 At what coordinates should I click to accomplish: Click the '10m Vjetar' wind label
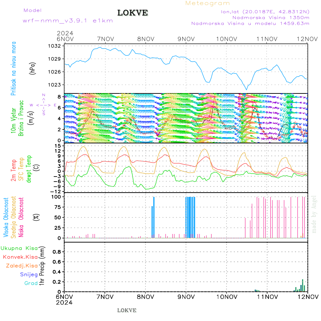pos(13,121)
